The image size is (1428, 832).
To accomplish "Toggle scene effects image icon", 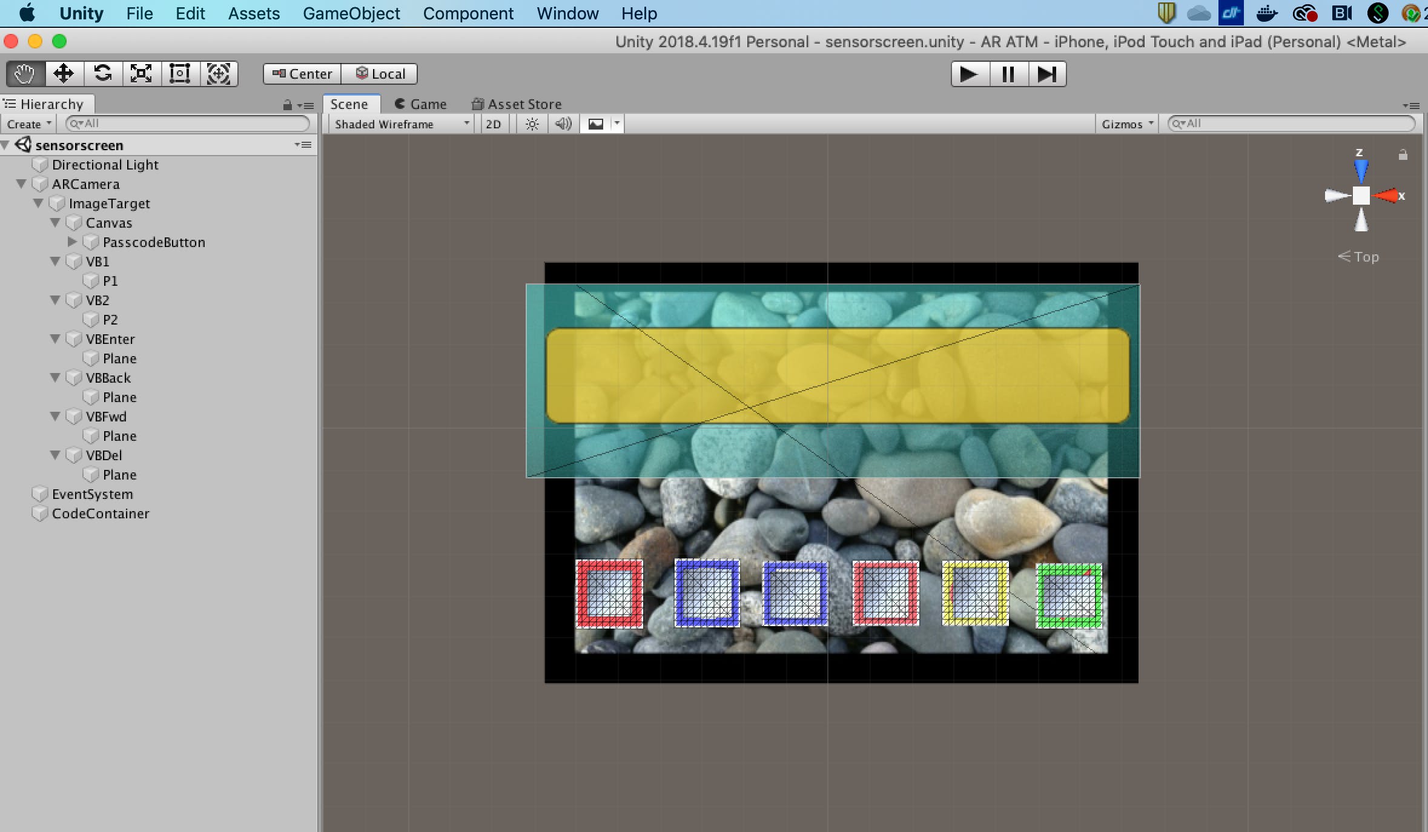I will click(x=596, y=124).
